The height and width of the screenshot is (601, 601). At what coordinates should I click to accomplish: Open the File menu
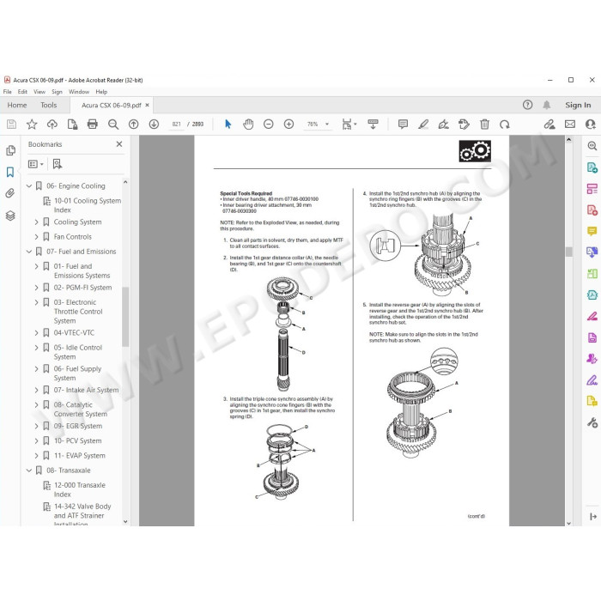[7, 92]
